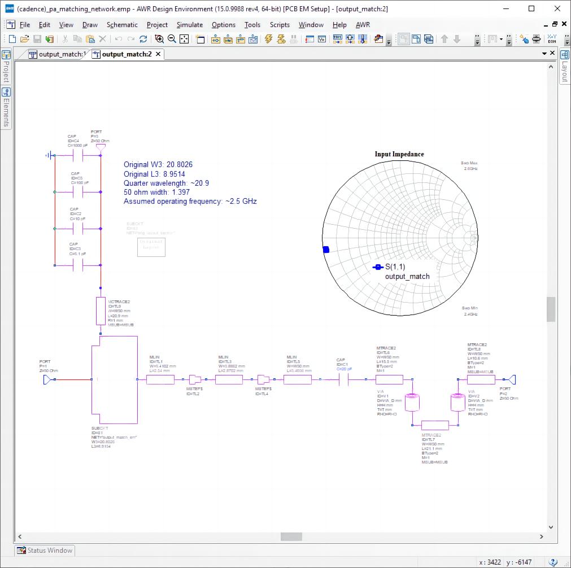Expand toolbar overflow after the pencil-window icon
Screen dimensions: 571x568
[389, 41]
